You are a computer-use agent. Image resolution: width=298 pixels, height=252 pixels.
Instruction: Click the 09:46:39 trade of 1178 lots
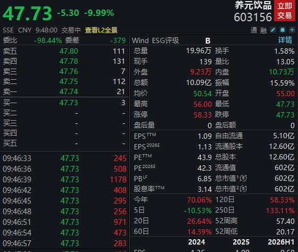64,180
